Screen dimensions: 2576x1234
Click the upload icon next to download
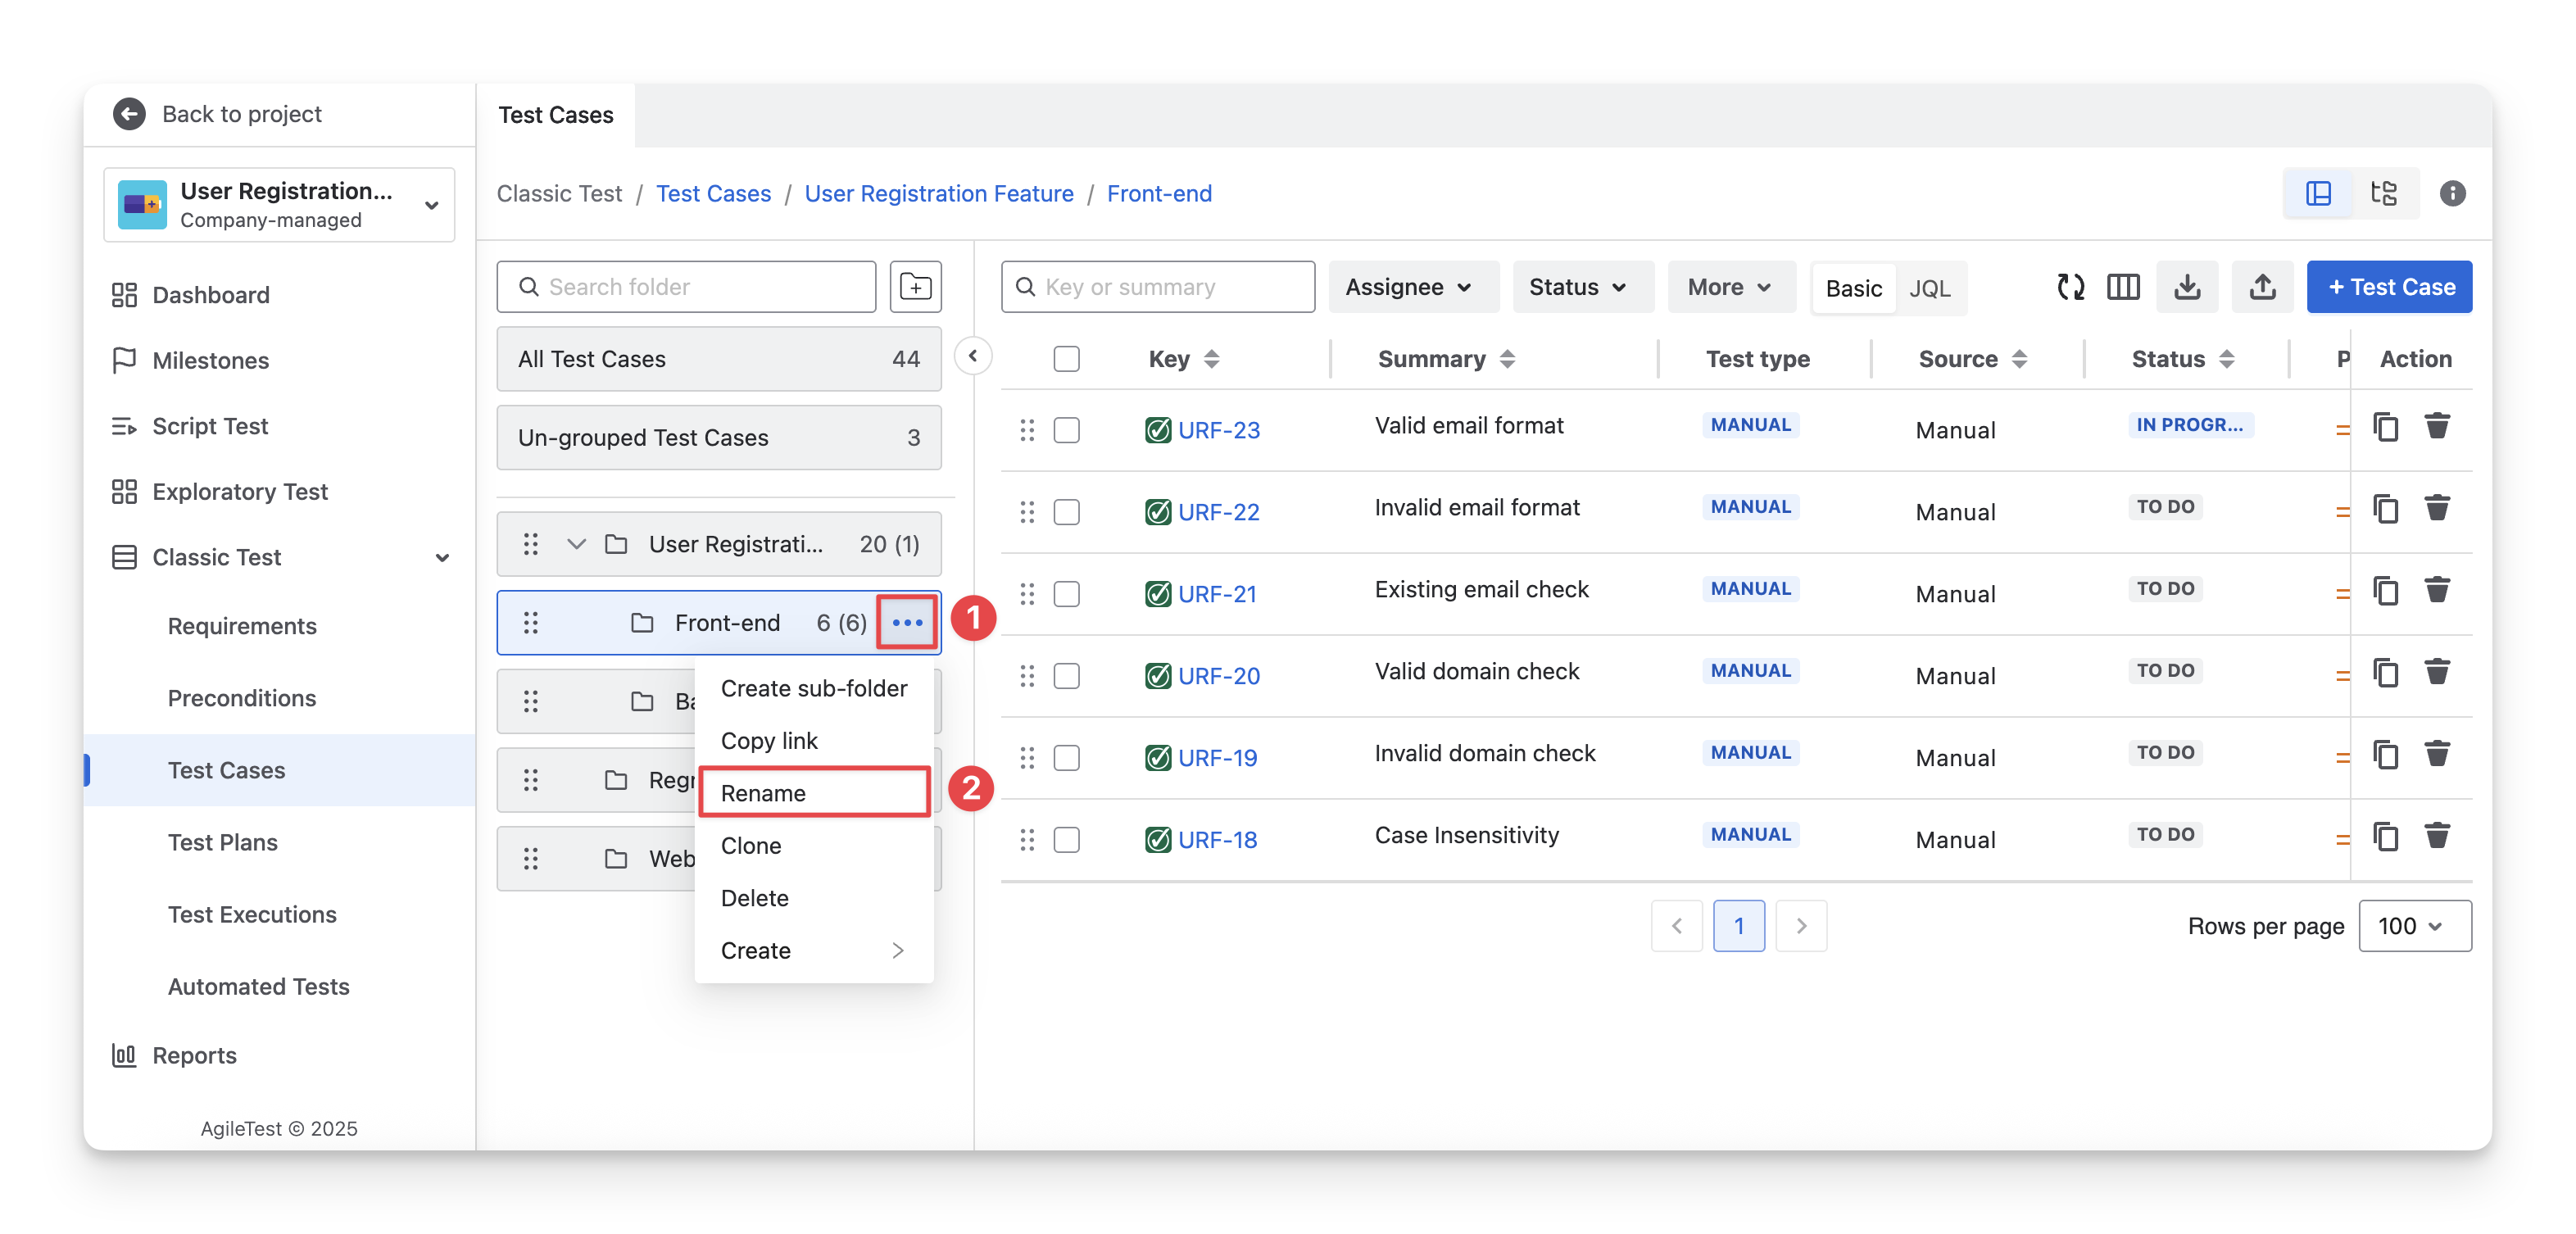2262,287
